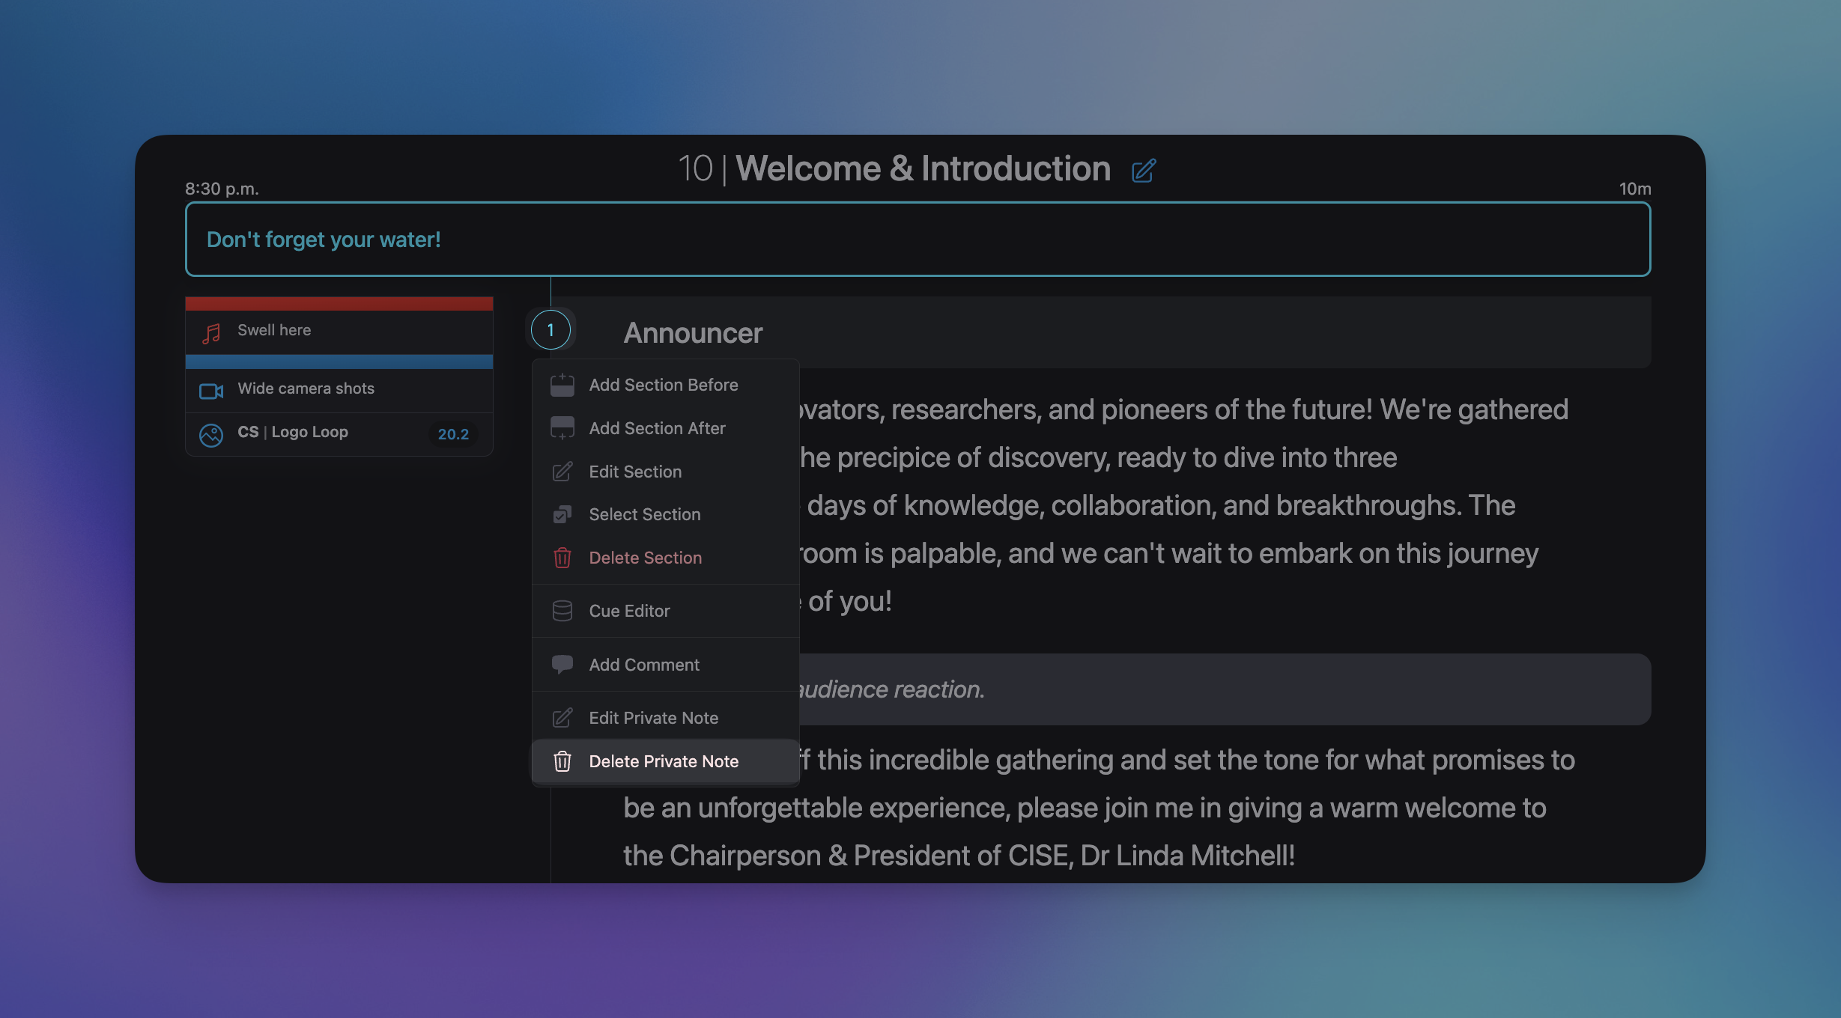Click the red color bar above Swell here
The height and width of the screenshot is (1018, 1841).
339,304
